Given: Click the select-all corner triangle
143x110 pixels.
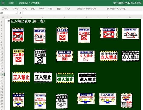Looking at the screenshot, I should (x=3, y=17).
